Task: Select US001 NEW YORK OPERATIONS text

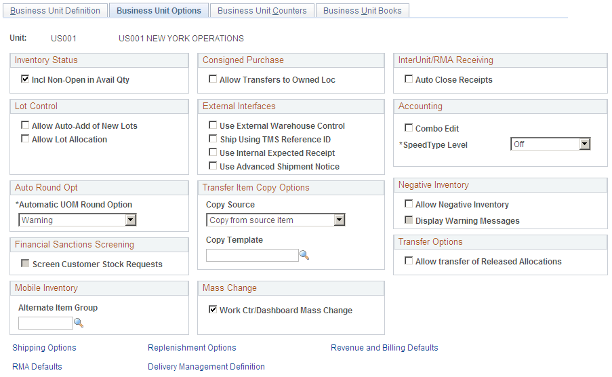Action: (x=181, y=38)
